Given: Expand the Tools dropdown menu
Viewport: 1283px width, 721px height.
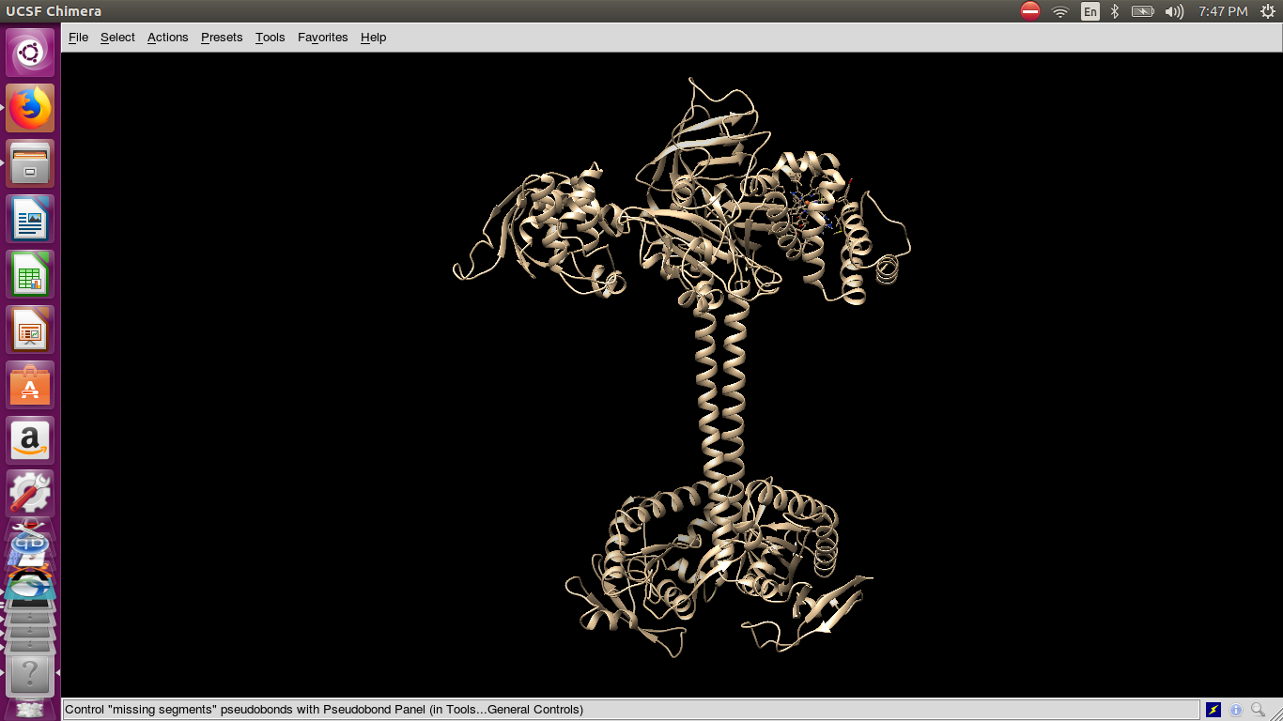Looking at the screenshot, I should [270, 38].
